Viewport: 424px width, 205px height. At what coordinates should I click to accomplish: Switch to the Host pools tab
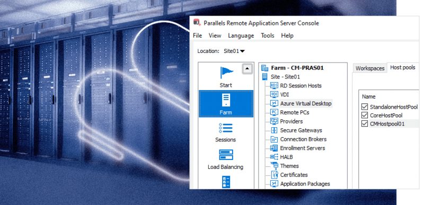pyautogui.click(x=403, y=67)
